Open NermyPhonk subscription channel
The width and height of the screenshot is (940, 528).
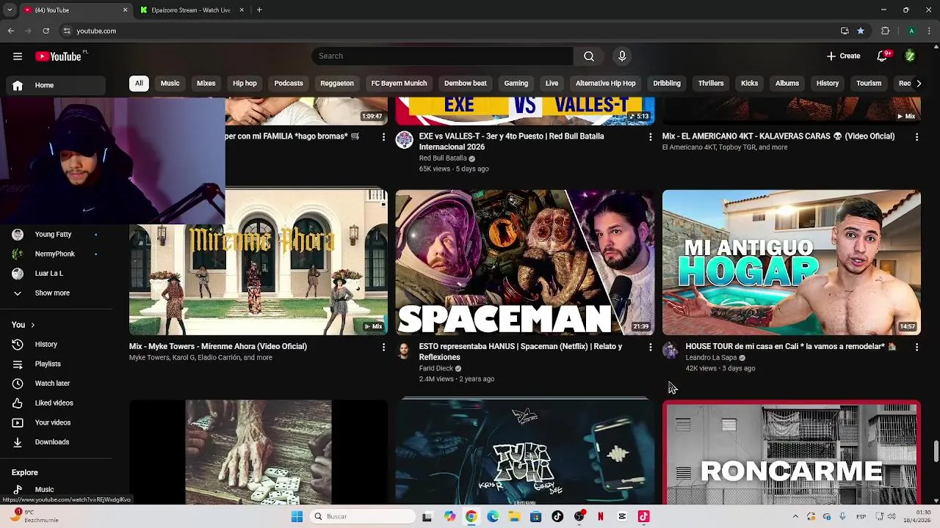point(54,254)
